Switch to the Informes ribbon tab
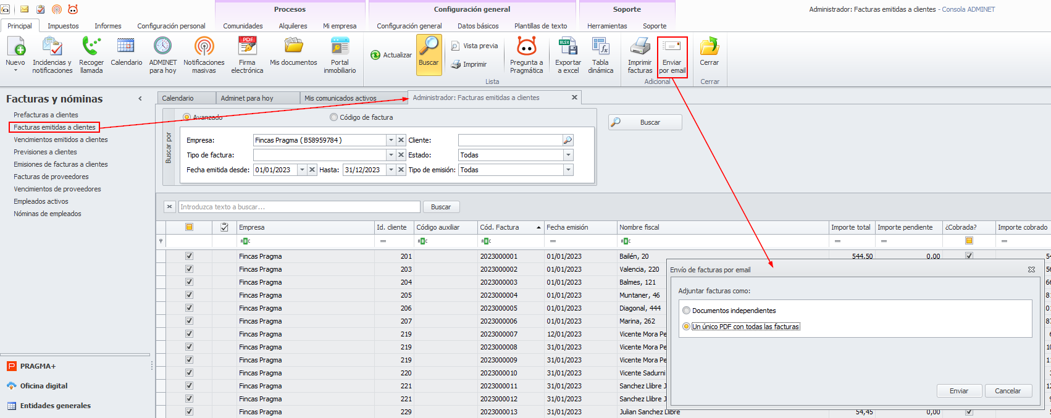 point(107,26)
